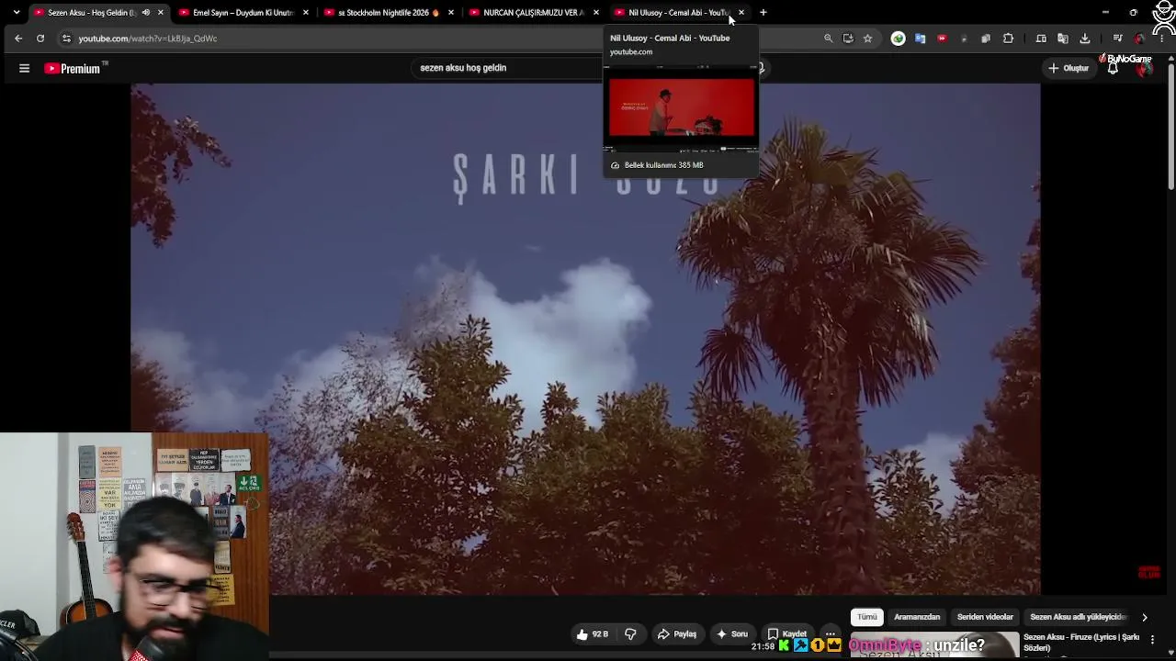The image size is (1176, 661).
Task: Switch to the Nil Ulusoy - Cemal Abi tab
Action: 680,13
